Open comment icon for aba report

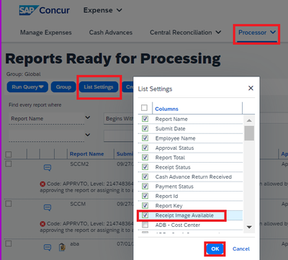48,247
